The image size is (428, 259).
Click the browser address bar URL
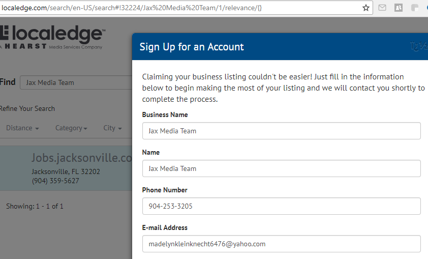(x=132, y=8)
